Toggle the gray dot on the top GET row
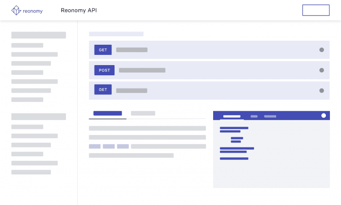Image resolution: width=341 pixels, height=205 pixels. click(321, 50)
